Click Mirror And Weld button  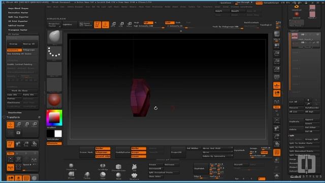(217, 148)
